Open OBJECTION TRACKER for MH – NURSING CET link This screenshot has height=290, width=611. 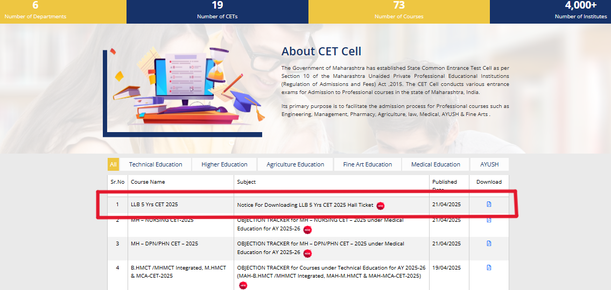[x=320, y=220]
